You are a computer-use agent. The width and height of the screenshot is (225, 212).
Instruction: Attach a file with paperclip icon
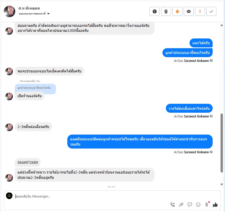181,205
